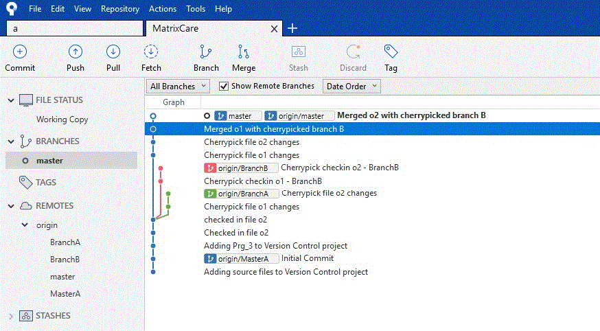Toggle Show Remote Branches checkbox

tap(224, 86)
